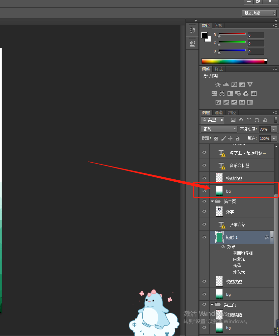Toggle visibility of 第二页 group
The width and height of the screenshot is (279, 336).
coord(204,201)
